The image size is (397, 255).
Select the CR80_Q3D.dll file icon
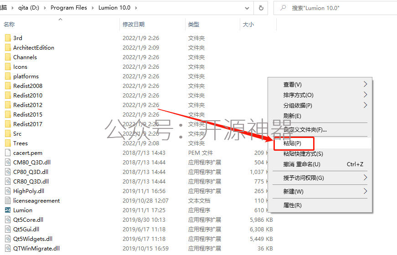tap(8, 181)
